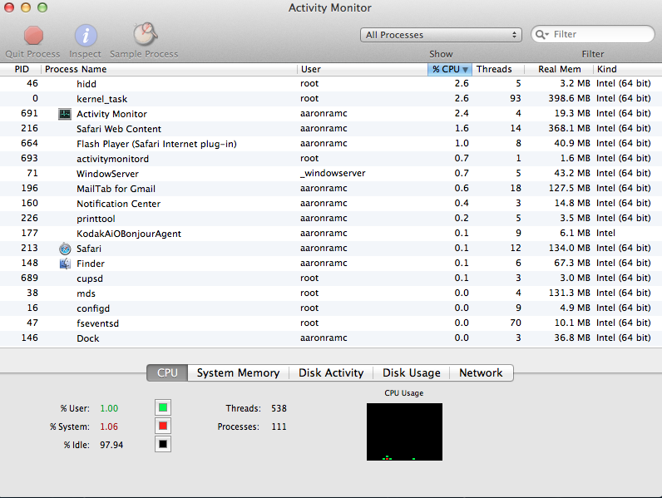Click the % Idle value 97.94

[x=111, y=445]
